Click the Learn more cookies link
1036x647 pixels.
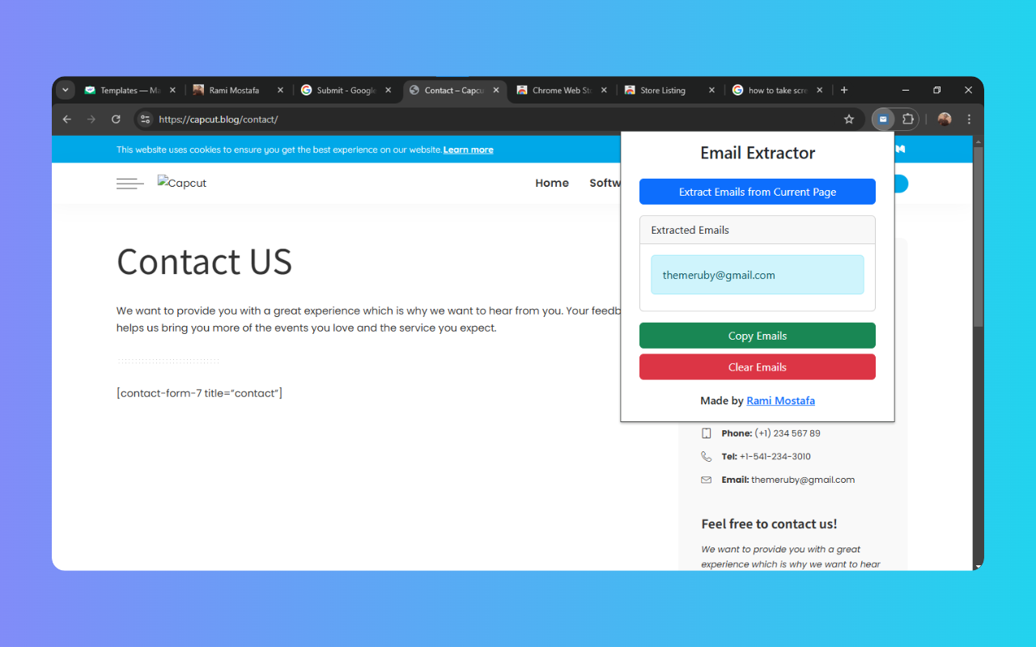468,150
